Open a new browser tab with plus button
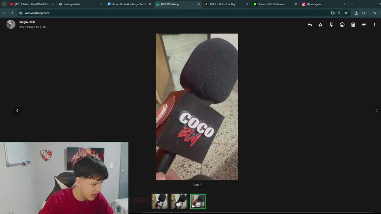381x214 pixels. click(352, 4)
